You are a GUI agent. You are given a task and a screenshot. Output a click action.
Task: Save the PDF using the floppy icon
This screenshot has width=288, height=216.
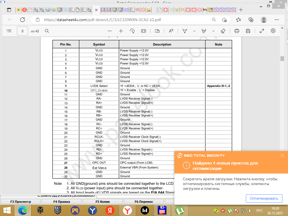[x=248, y=31]
